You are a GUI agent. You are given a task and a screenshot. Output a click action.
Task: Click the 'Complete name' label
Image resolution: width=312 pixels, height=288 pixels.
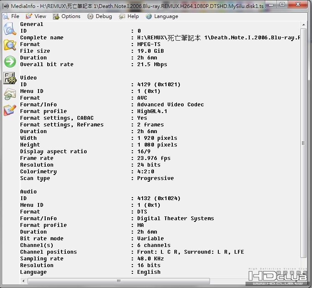coord(42,38)
